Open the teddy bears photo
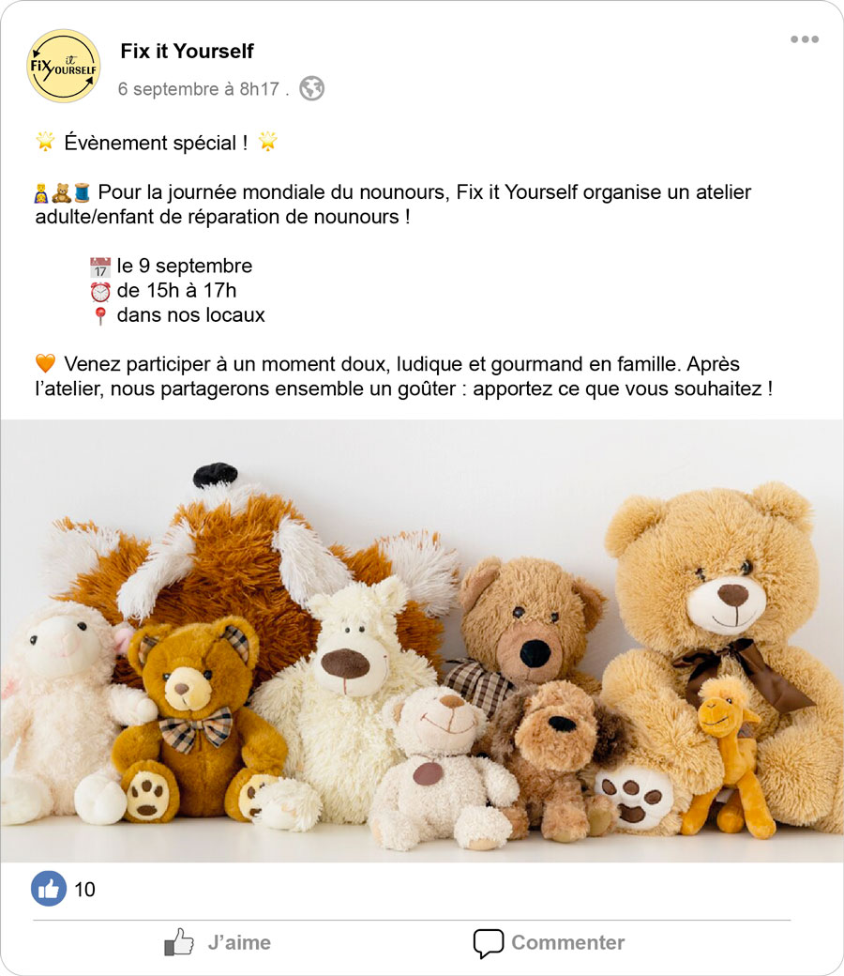Screen dimensions: 844x976 (422, 640)
